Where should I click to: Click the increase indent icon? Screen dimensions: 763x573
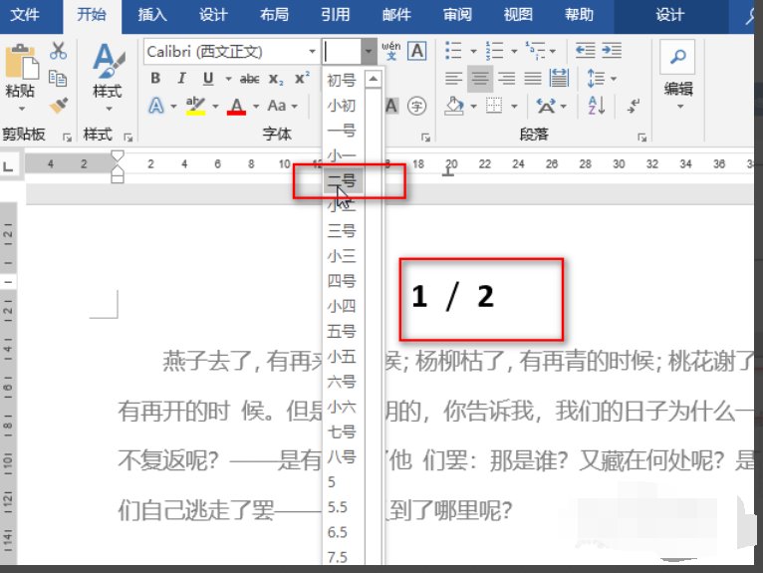tap(612, 51)
